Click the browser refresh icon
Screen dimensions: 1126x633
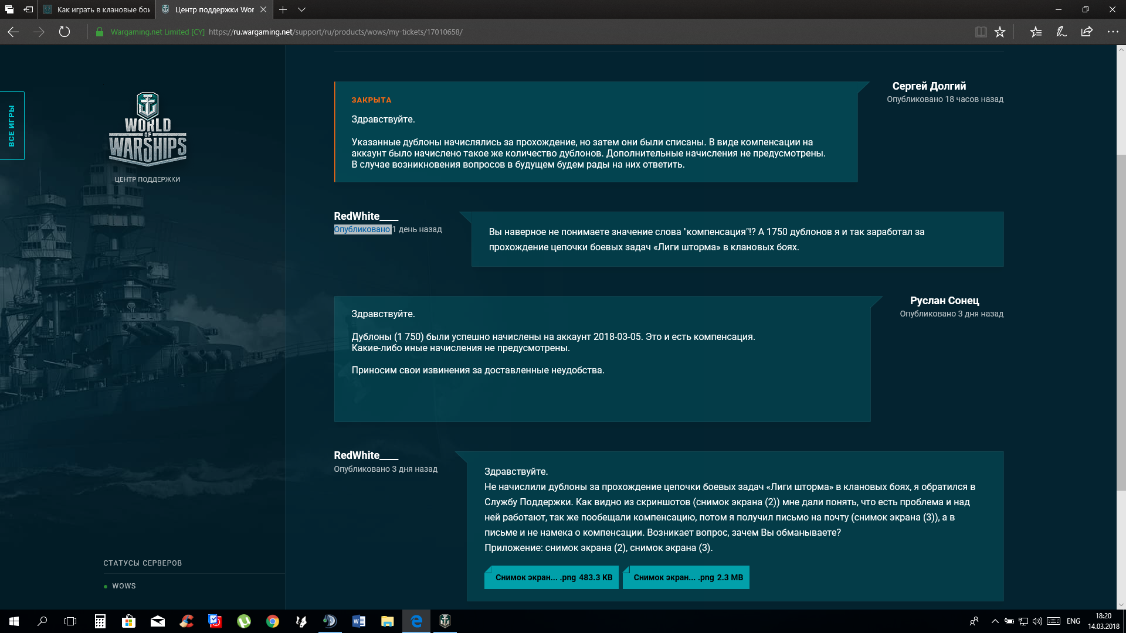[x=65, y=32]
